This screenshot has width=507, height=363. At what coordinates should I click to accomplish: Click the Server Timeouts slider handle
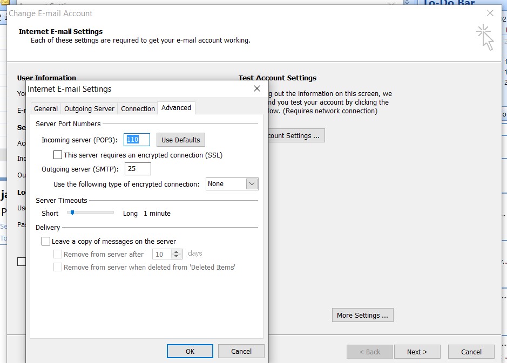point(72,213)
